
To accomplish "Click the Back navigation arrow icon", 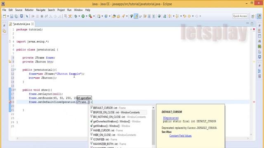I will 189,16.
